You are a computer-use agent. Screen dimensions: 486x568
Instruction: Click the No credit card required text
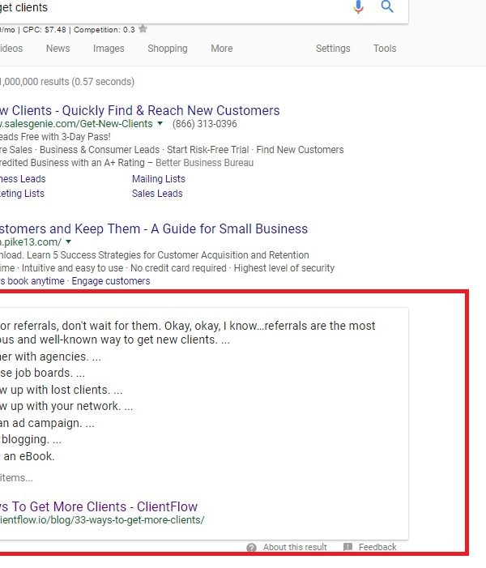178,268
